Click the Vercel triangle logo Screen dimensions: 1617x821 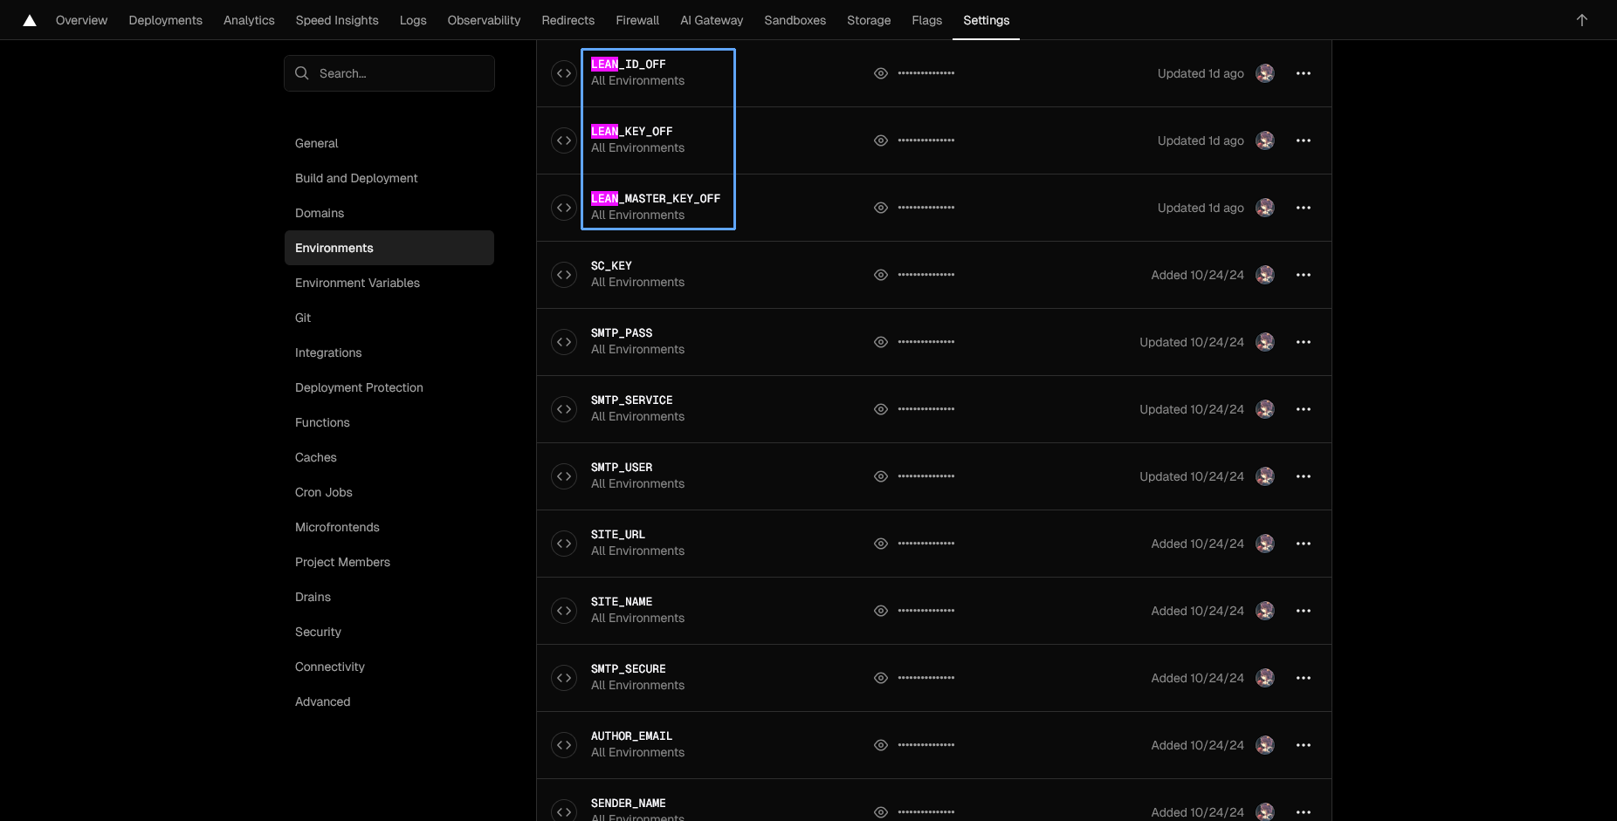pos(30,20)
